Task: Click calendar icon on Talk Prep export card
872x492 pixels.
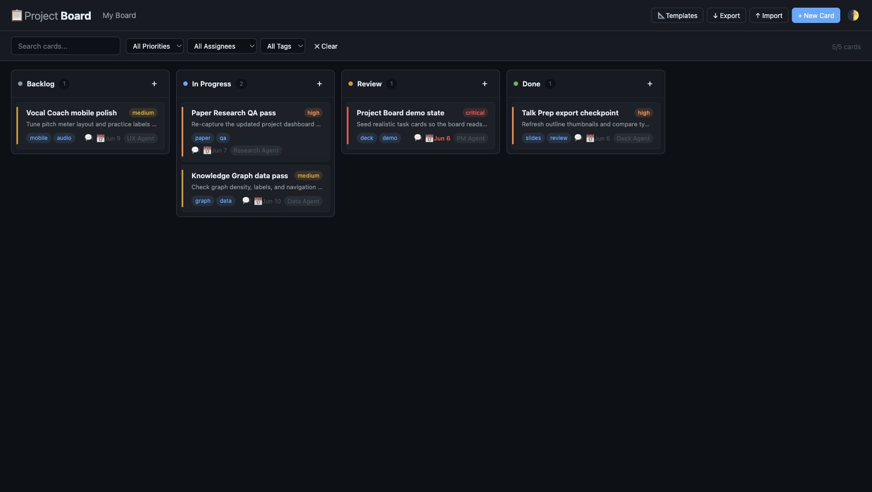Action: (590, 138)
